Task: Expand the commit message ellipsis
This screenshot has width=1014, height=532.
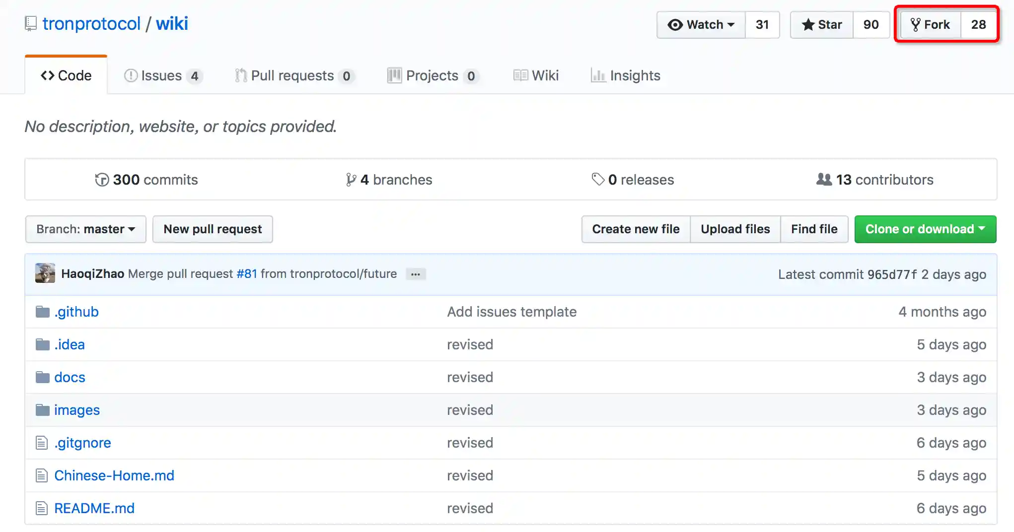Action: click(416, 274)
